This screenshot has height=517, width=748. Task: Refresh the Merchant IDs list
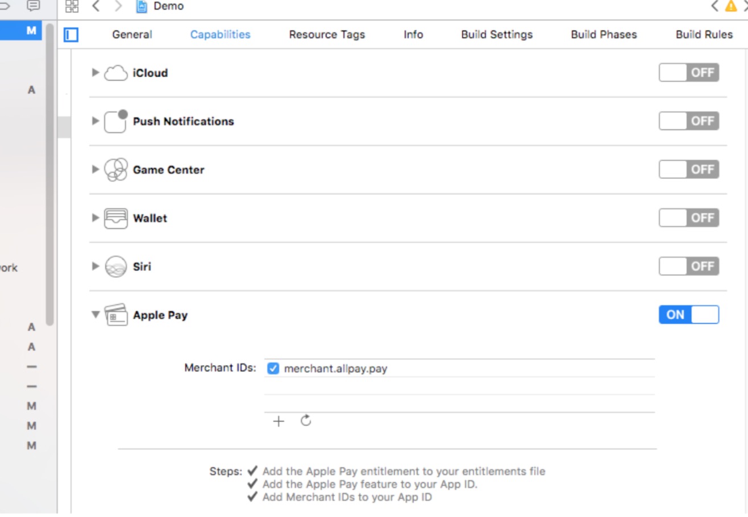306,420
